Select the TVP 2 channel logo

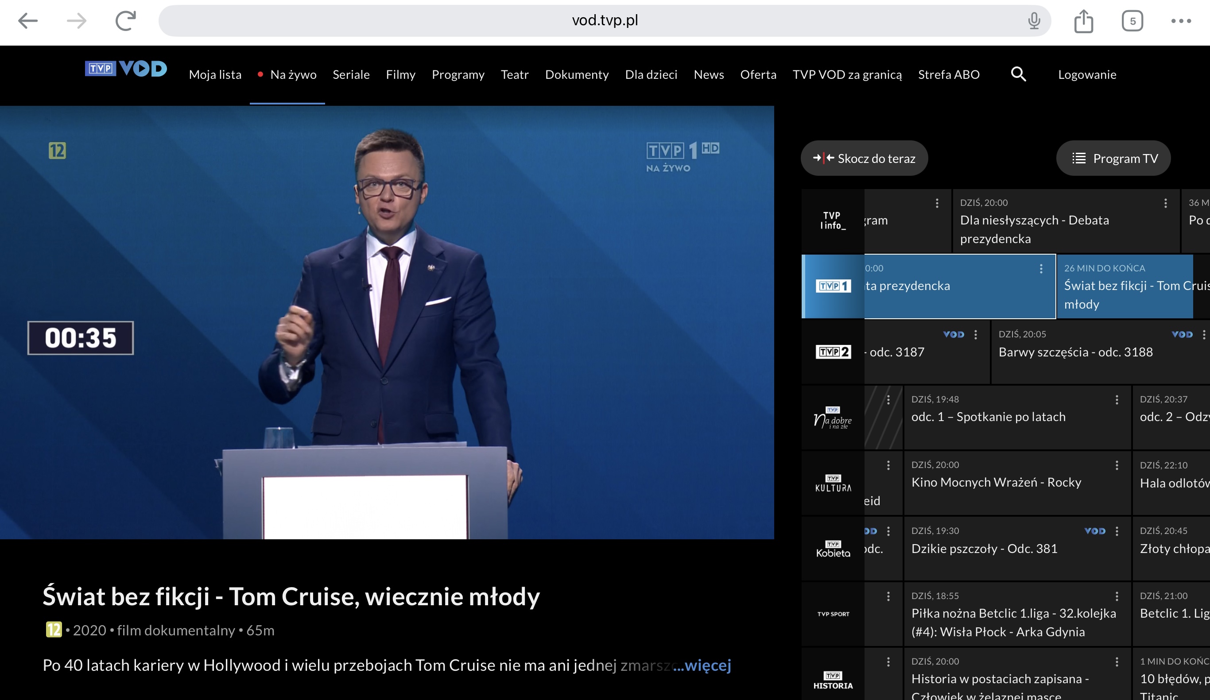(833, 352)
